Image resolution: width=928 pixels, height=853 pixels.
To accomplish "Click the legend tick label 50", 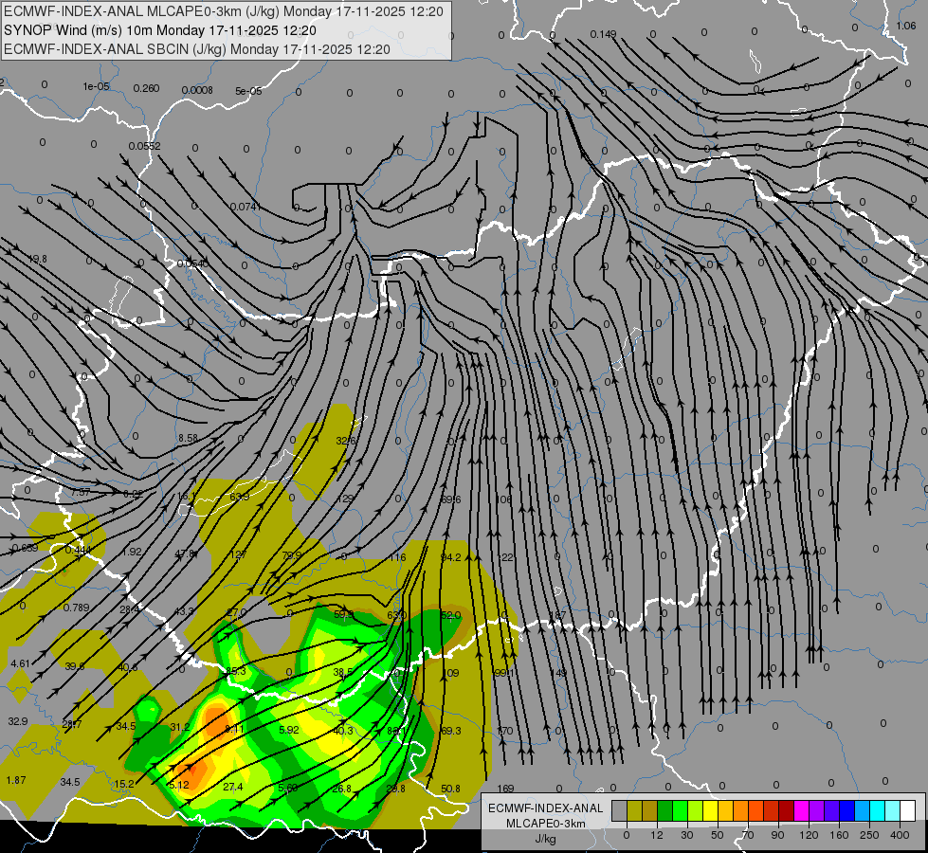I will 718,835.
